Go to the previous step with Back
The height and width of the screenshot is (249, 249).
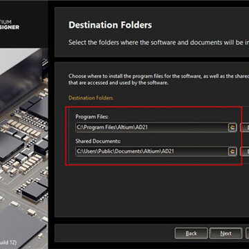pyautogui.click(x=192, y=234)
